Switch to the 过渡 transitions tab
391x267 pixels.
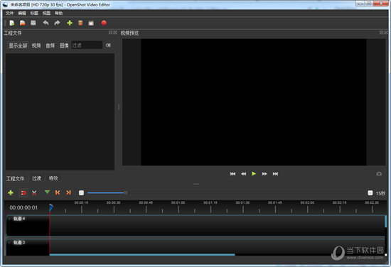point(37,178)
